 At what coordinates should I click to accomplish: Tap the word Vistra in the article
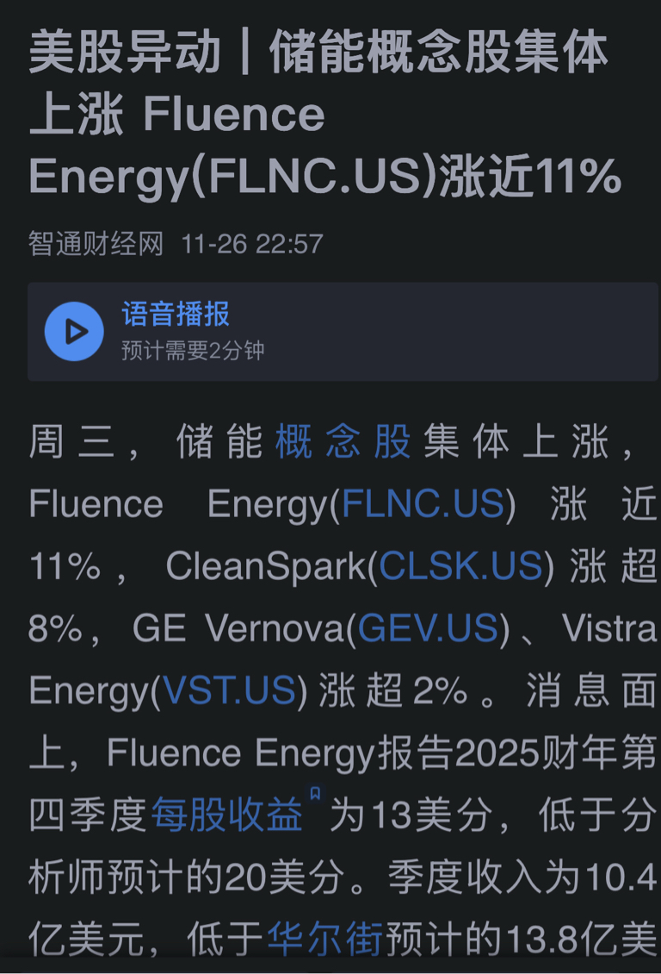[609, 628]
